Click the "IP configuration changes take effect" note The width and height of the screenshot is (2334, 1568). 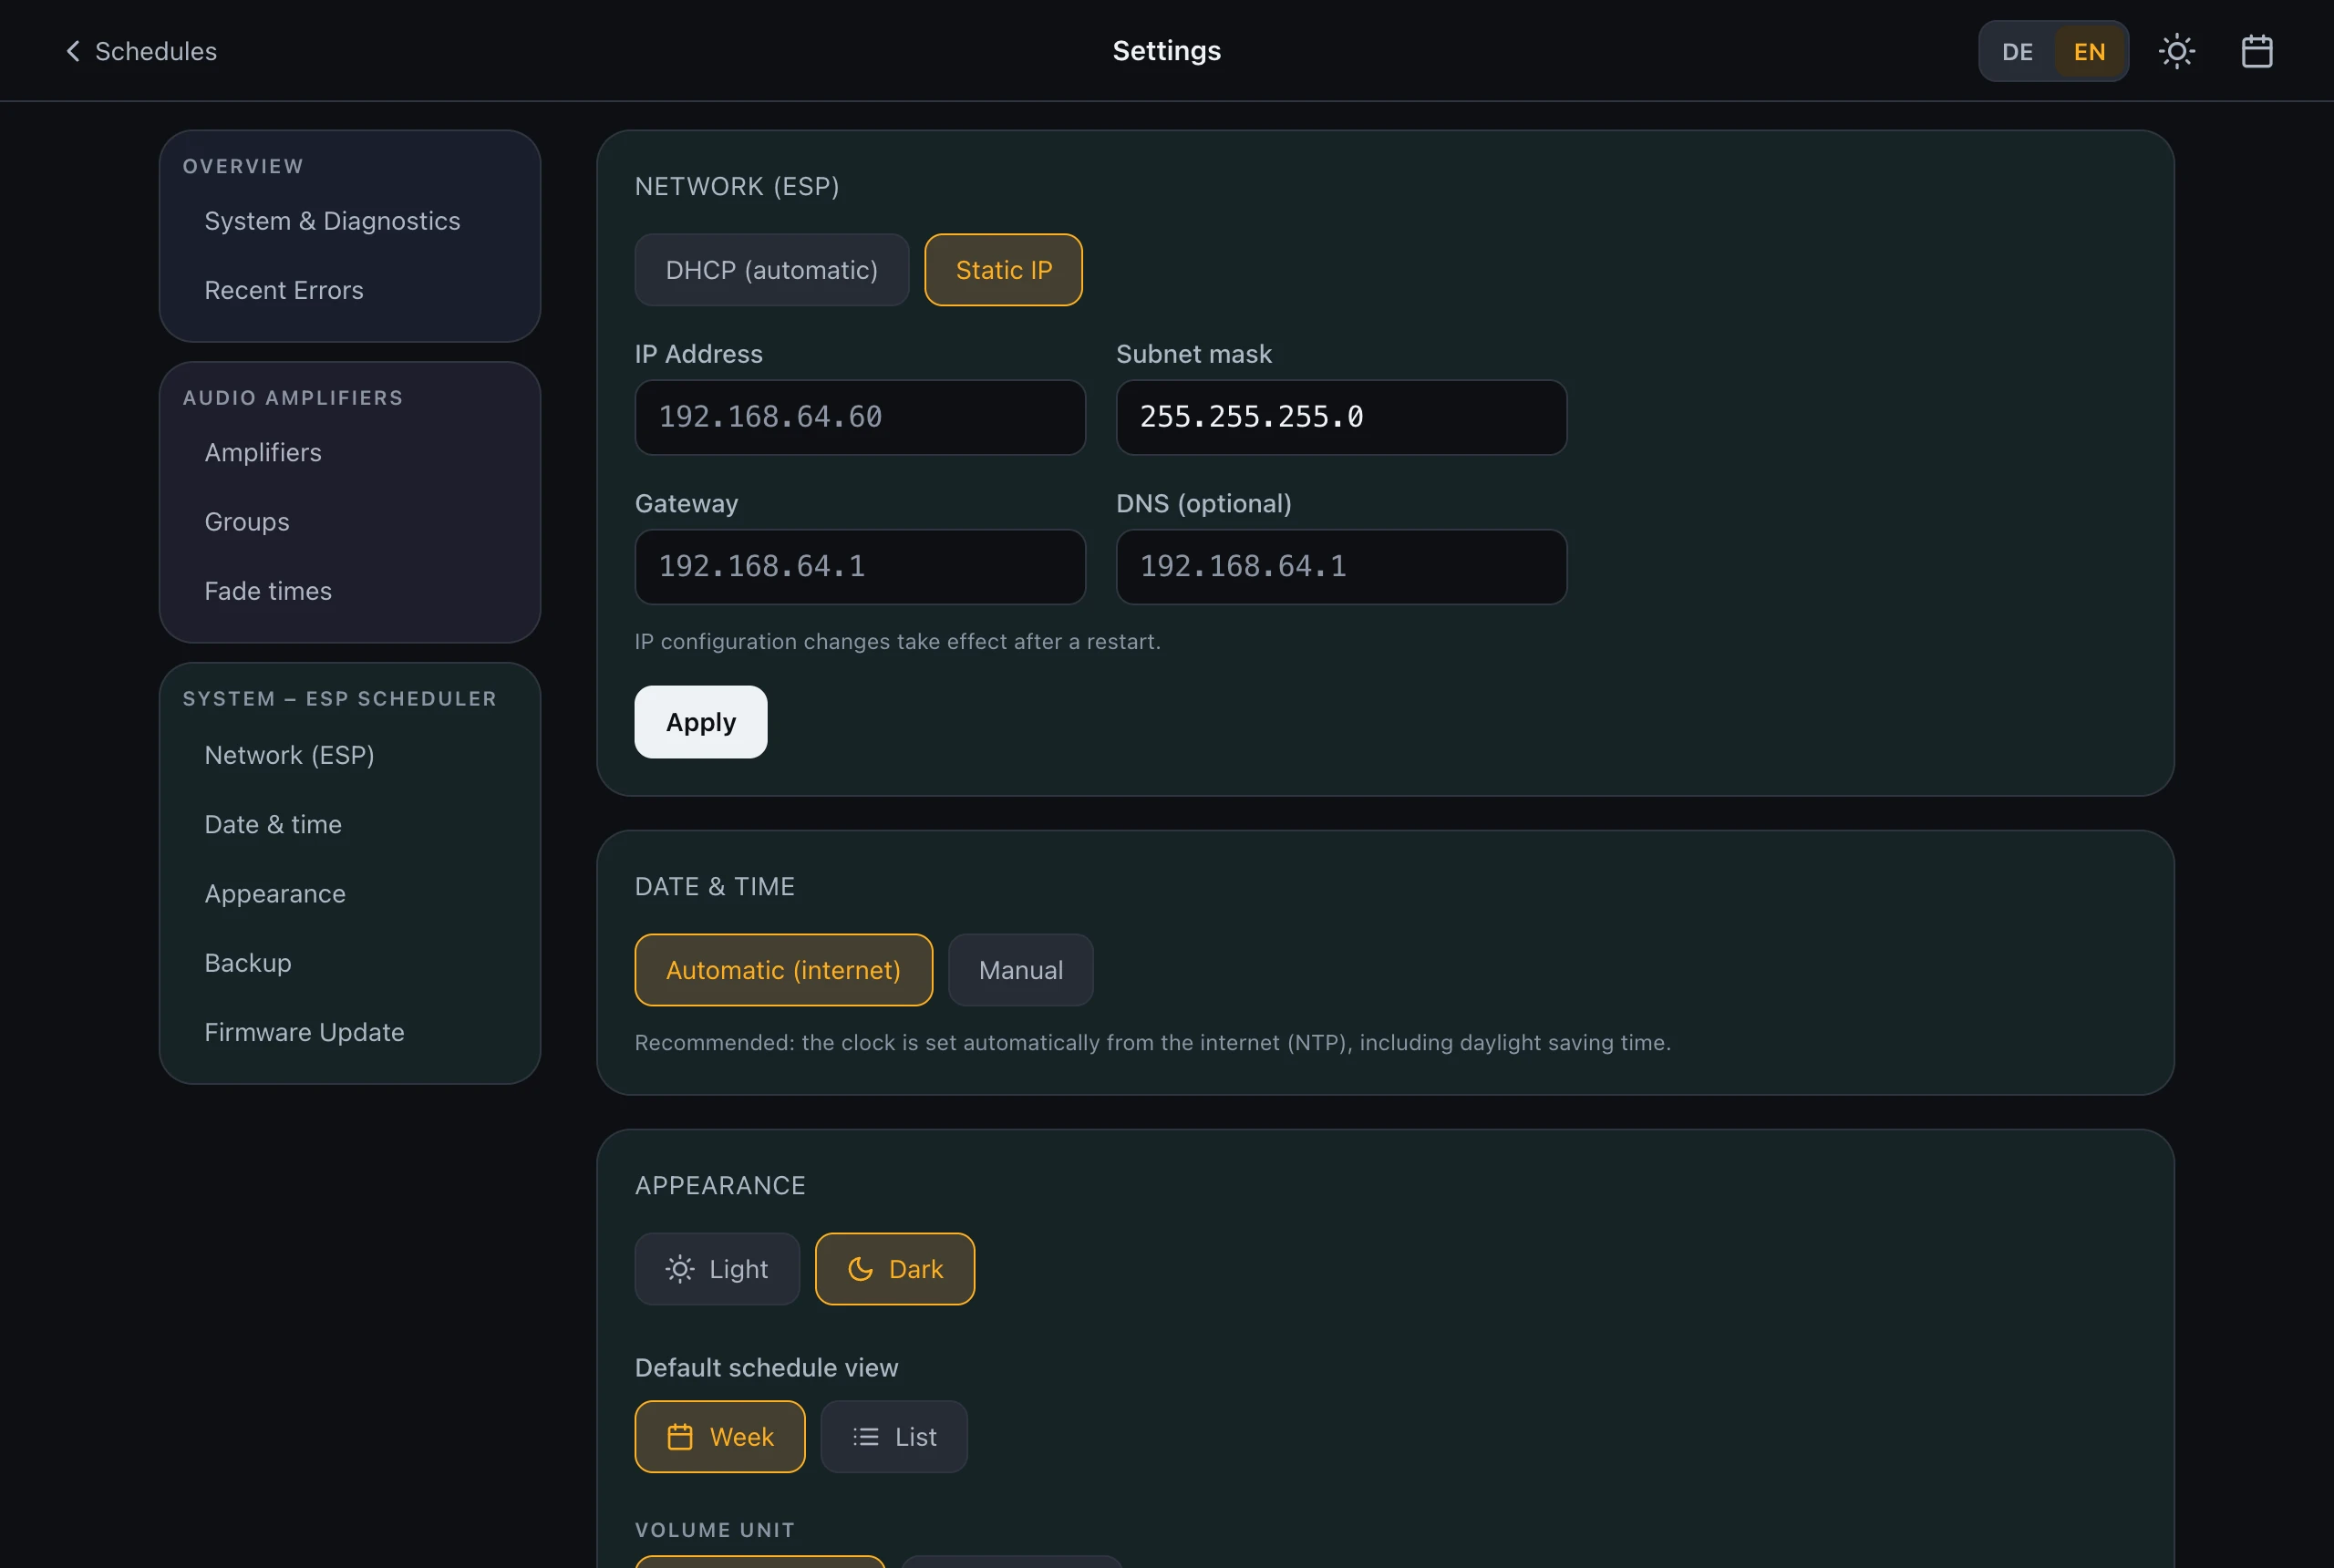pyautogui.click(x=897, y=641)
